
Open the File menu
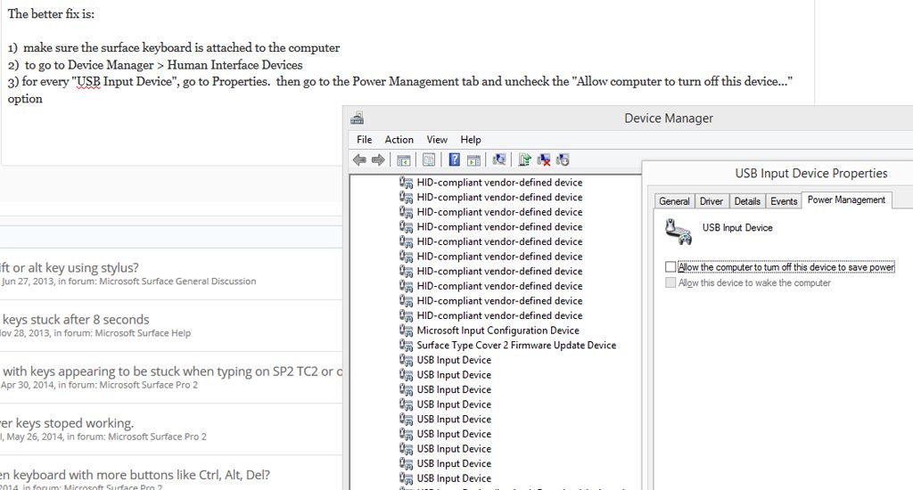[x=364, y=140]
